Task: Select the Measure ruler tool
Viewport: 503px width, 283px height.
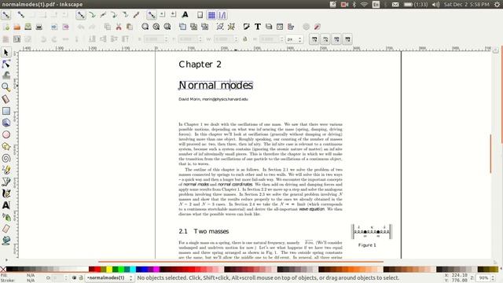Action: coord(6,99)
